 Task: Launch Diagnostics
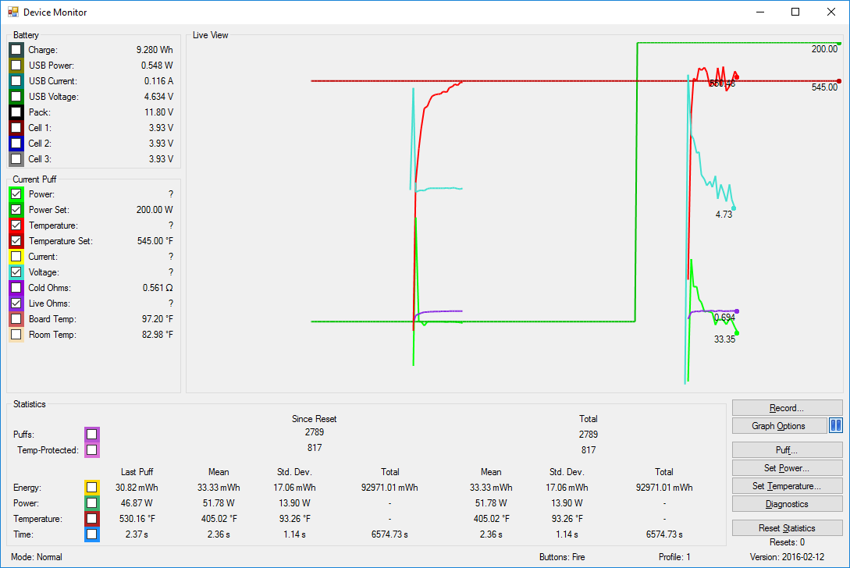coord(787,504)
